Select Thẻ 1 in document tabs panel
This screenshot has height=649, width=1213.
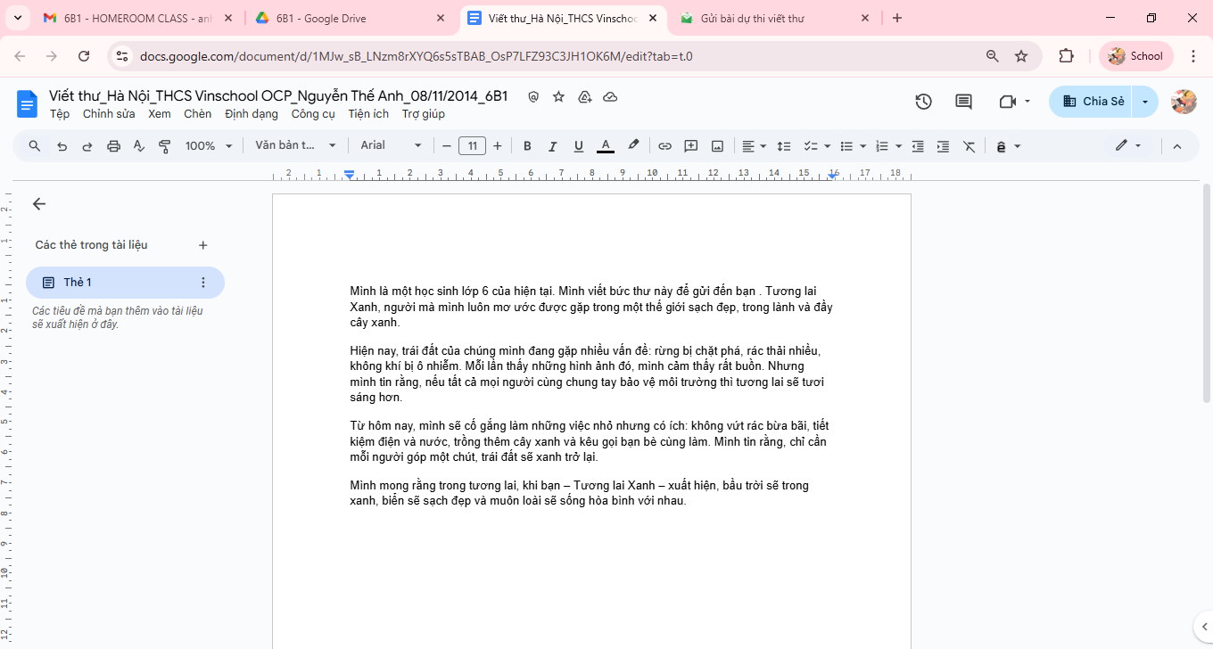pyautogui.click(x=125, y=283)
